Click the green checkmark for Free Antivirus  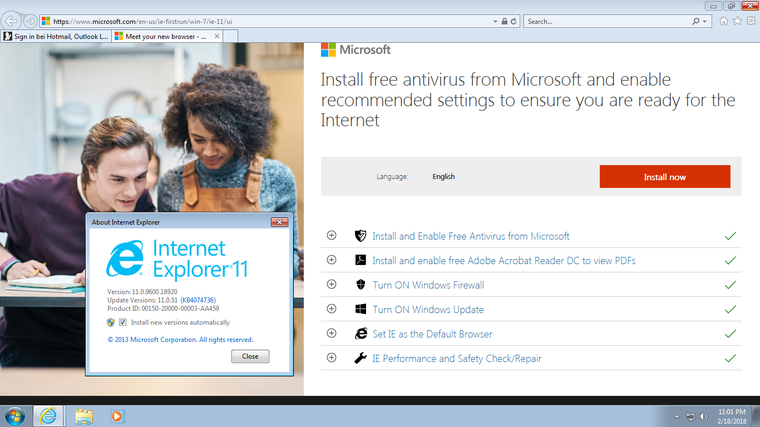(731, 236)
